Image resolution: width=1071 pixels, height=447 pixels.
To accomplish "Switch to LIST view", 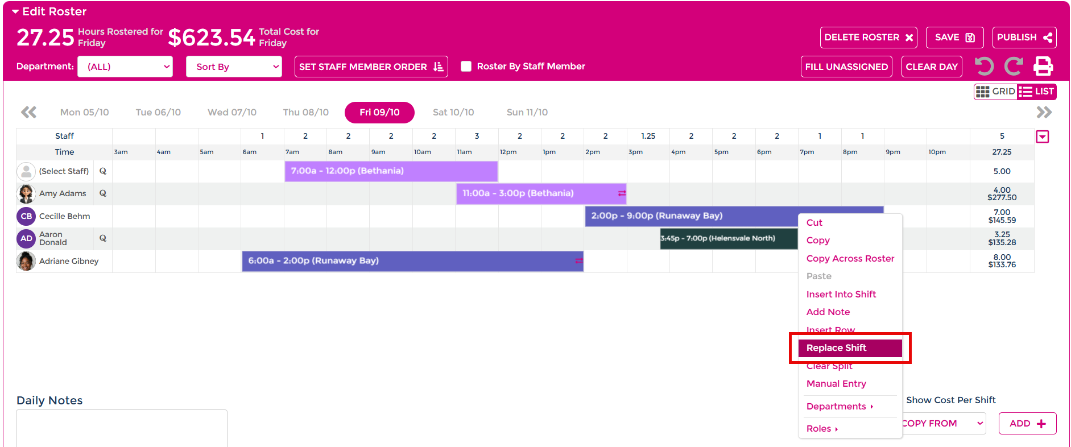I will pos(1036,91).
